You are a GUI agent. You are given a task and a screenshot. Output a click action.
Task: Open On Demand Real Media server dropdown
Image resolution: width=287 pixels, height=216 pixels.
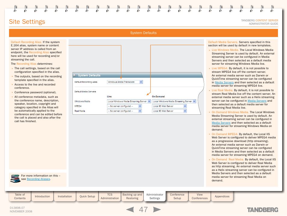coord(169,111)
